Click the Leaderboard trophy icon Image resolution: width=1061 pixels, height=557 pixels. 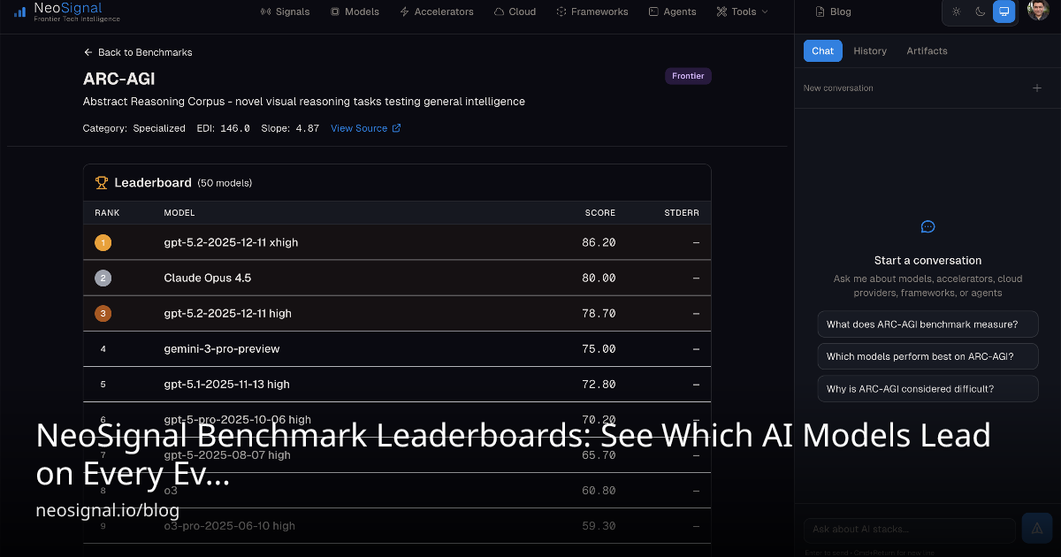click(x=102, y=183)
